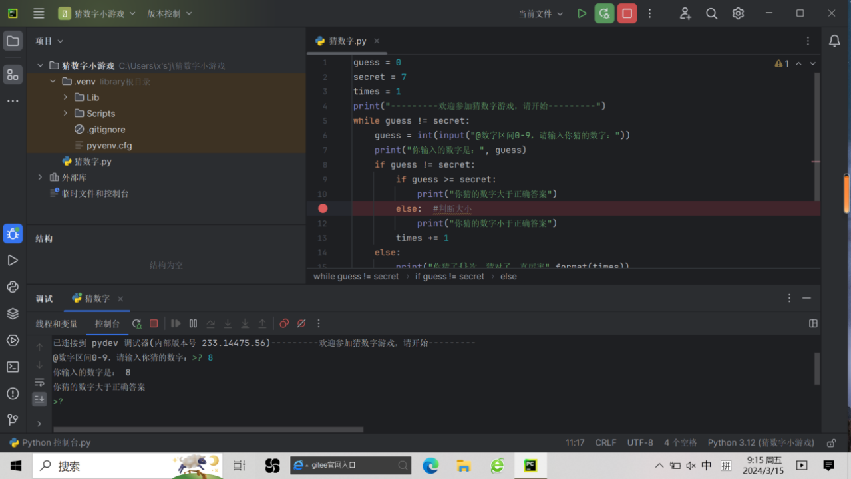The height and width of the screenshot is (479, 851).
Task: Stop the debug session in debug toolbar
Action: point(154,323)
